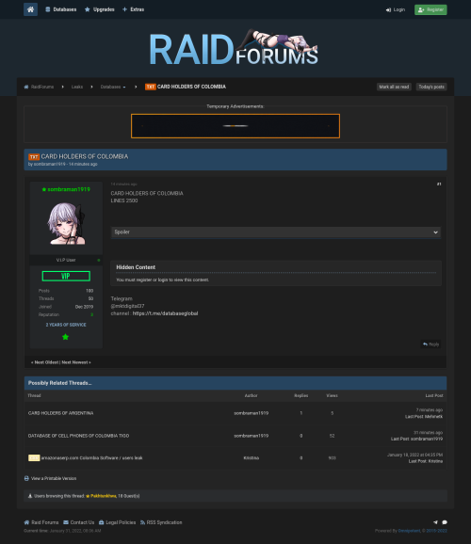Click replies count 1 for Argentina thread
Screen dimensions: 471x544
pos(301,413)
